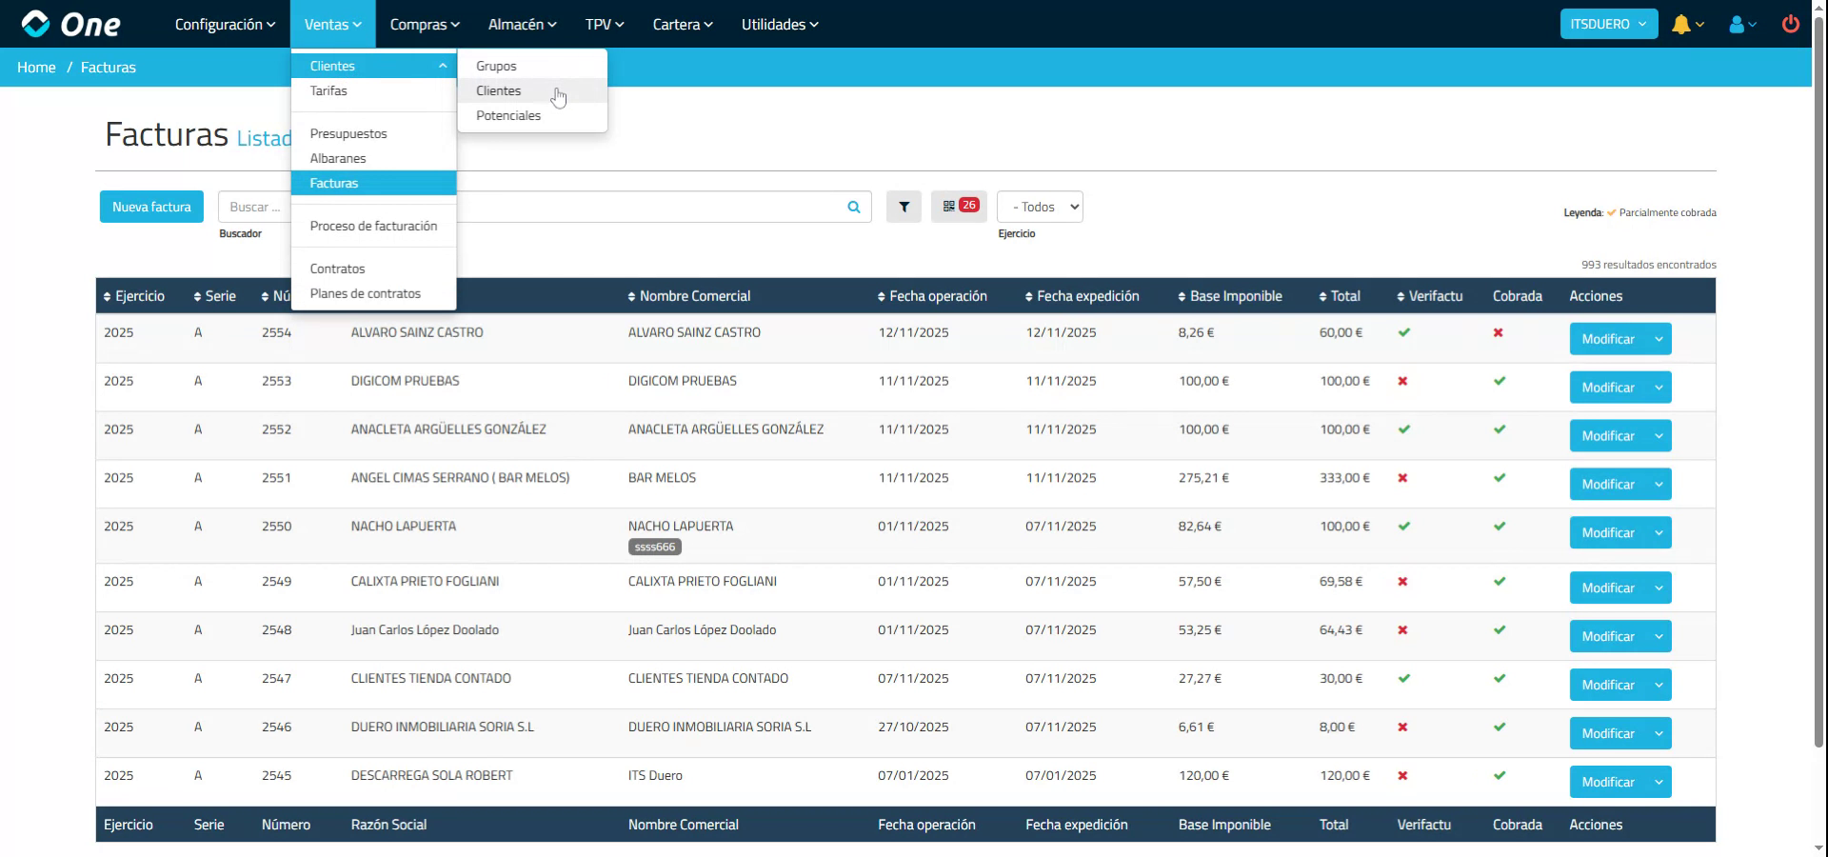Open the Compras menu
The height and width of the screenshot is (857, 1828).
pos(424,24)
